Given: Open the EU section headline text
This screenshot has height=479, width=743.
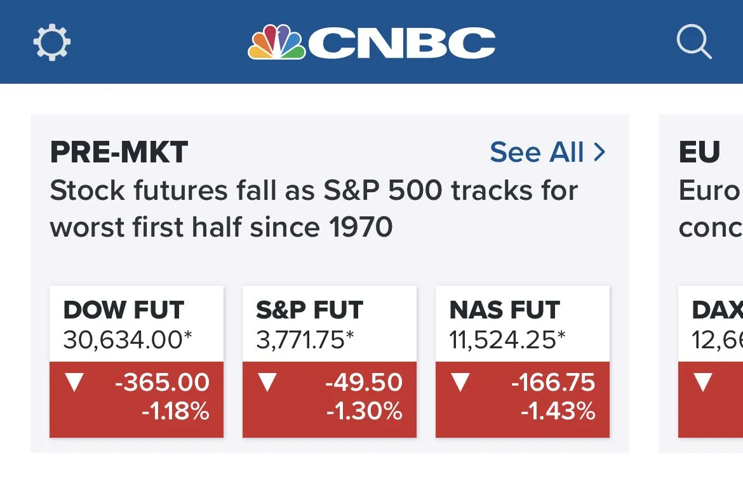Looking at the screenshot, I should coord(710,208).
